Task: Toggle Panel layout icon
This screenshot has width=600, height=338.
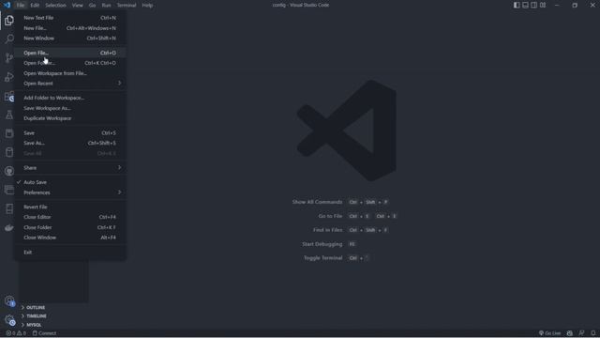Action: pyautogui.click(x=525, y=5)
